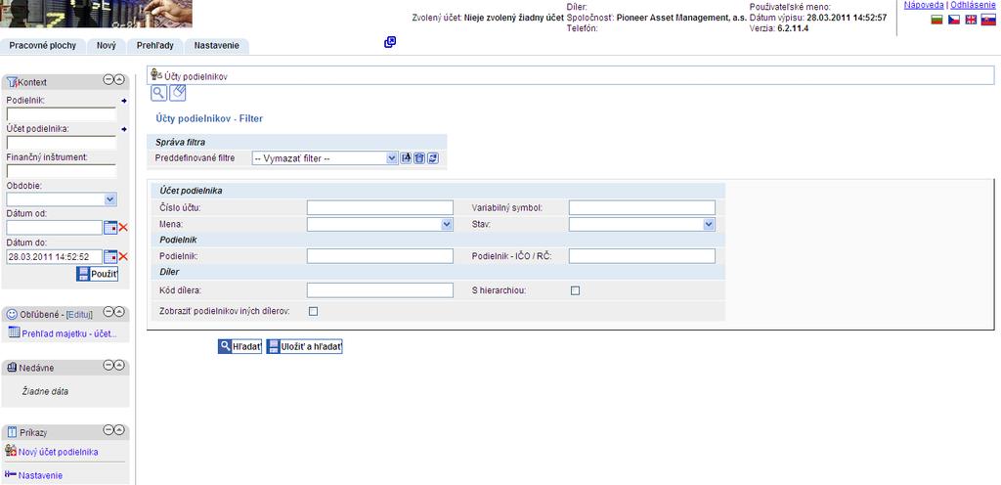Open the Nastavenie tab

tap(216, 46)
